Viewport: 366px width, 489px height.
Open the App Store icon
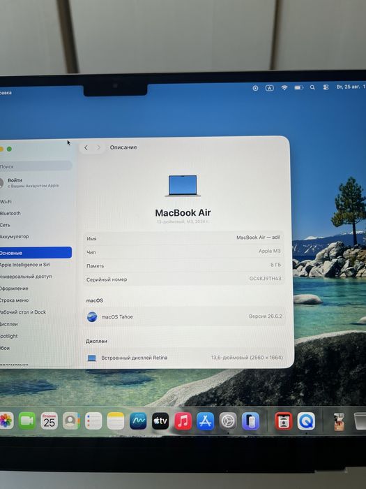pos(206,421)
